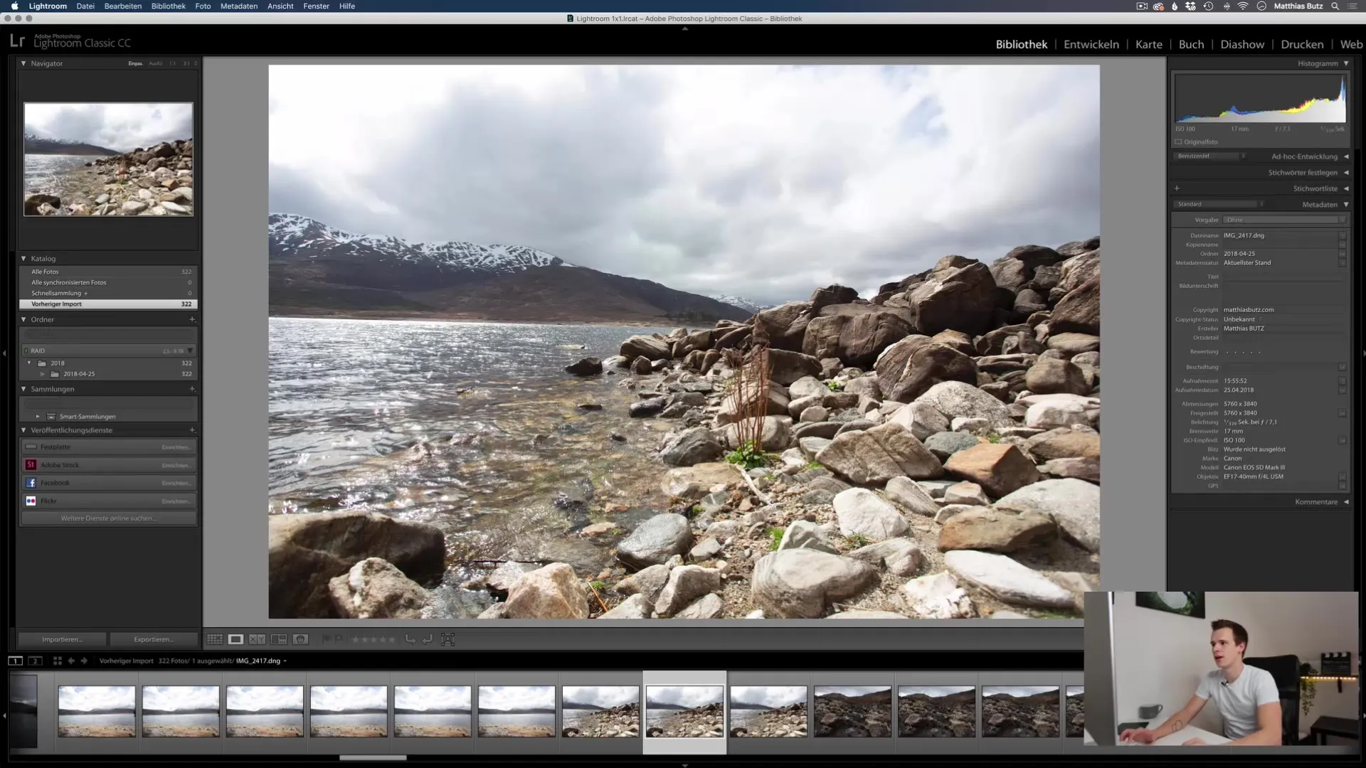Open XY compare view

(257, 639)
